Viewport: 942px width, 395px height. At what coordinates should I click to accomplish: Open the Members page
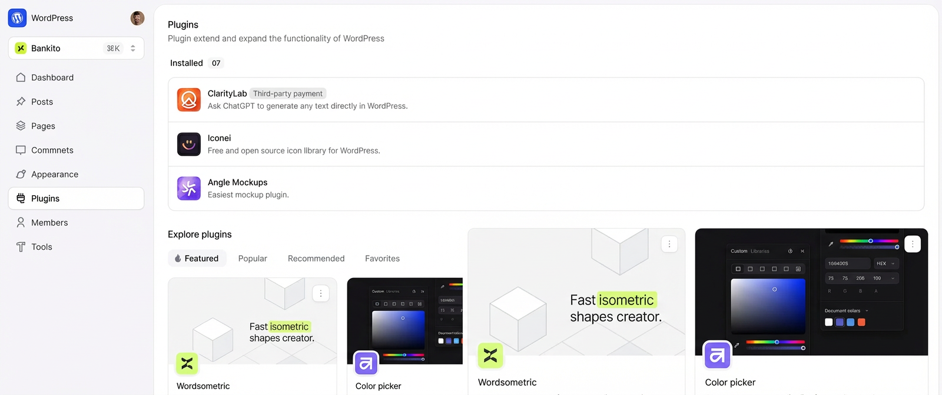pyautogui.click(x=49, y=223)
